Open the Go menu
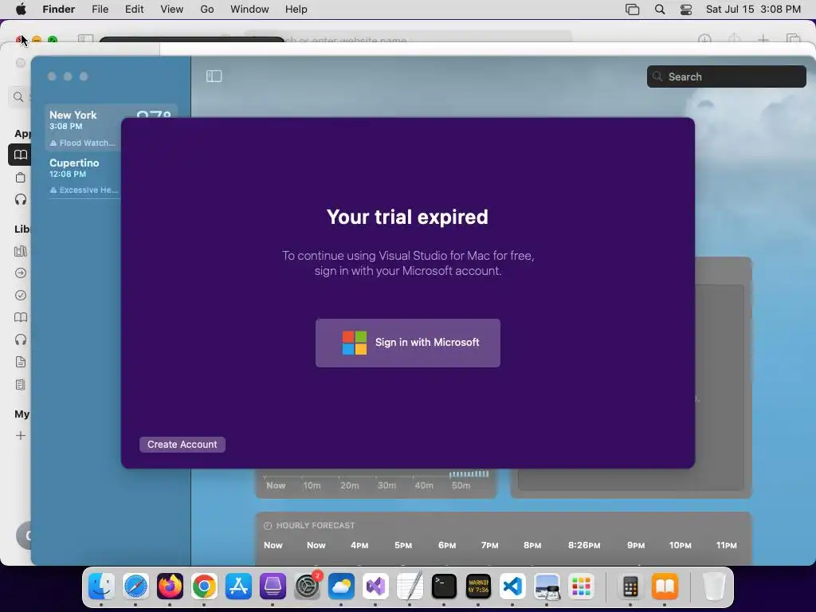This screenshot has width=816, height=612. tap(207, 9)
